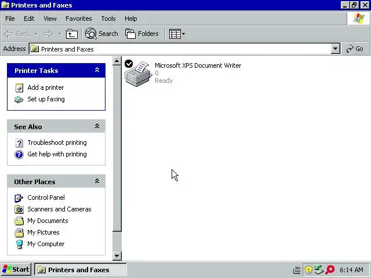Image resolution: width=371 pixels, height=278 pixels.
Task: Click the sidebar scroll down arrow
Action: pos(117,255)
